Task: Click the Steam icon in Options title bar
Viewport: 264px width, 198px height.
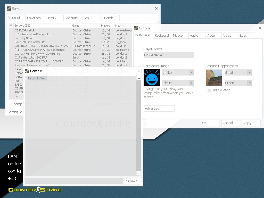Action: tap(136, 28)
